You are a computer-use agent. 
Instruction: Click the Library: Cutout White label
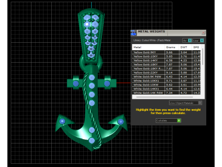click(x=152, y=40)
